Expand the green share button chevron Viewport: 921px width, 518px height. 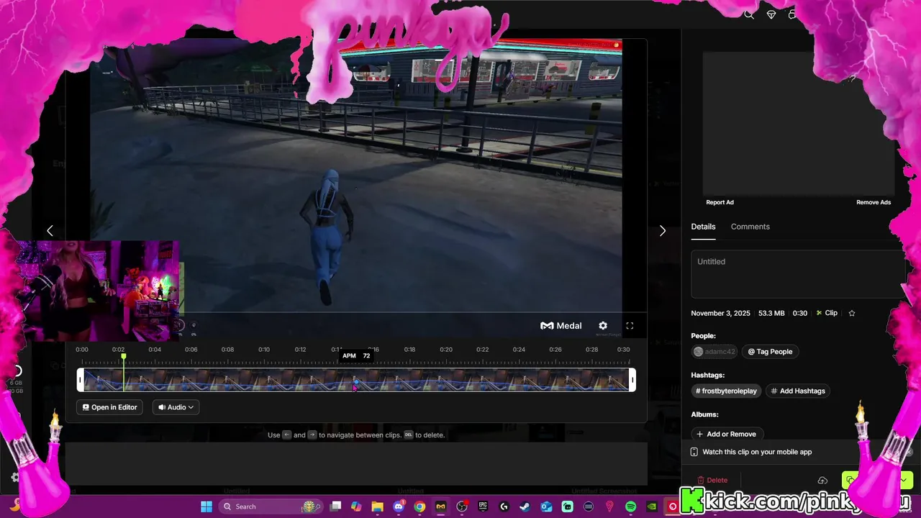[904, 480]
